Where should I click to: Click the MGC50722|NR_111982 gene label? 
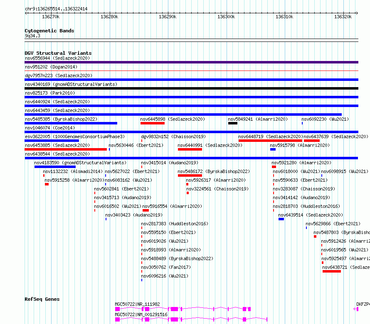tap(137, 304)
